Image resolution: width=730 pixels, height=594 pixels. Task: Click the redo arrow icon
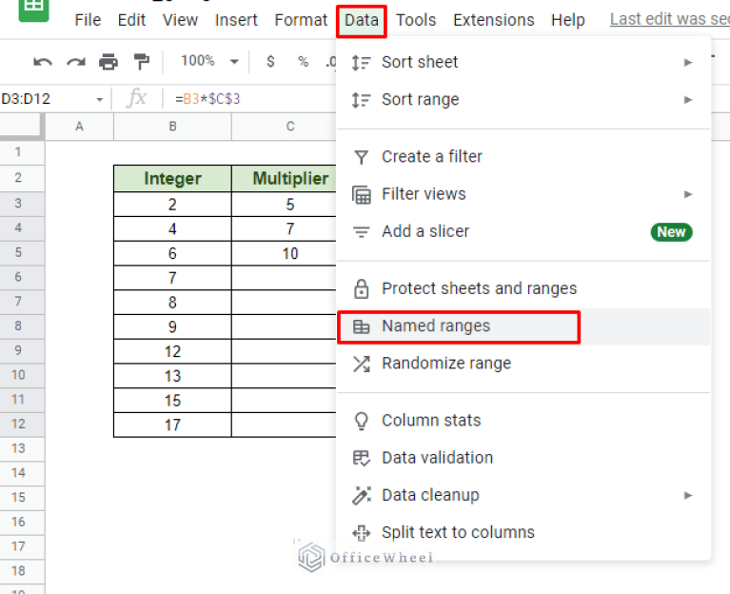pyautogui.click(x=75, y=62)
